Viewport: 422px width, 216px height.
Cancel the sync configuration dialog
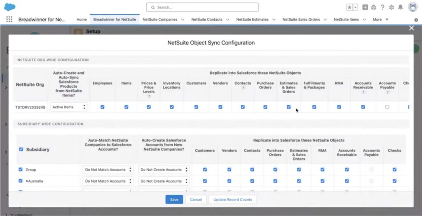click(196, 200)
